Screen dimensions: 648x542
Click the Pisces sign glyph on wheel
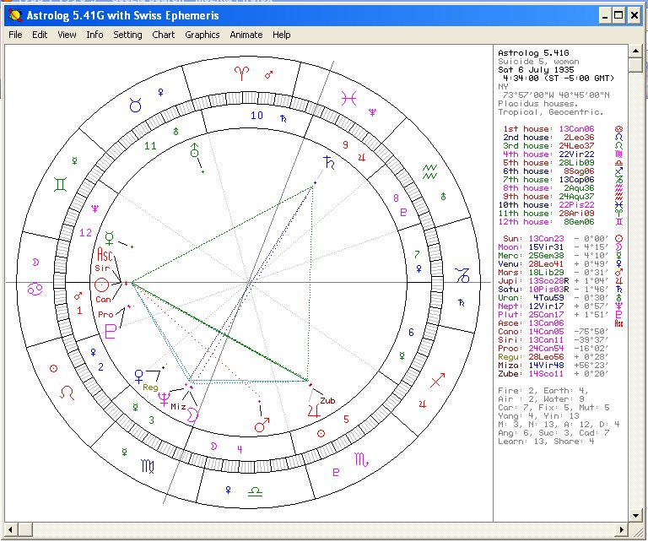coord(348,99)
